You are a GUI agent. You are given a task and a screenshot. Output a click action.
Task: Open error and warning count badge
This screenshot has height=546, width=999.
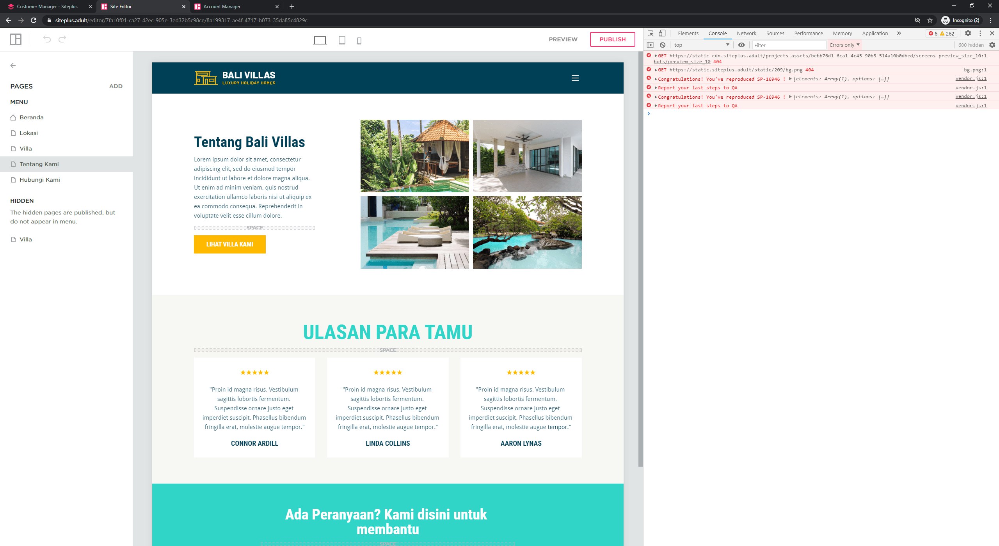941,34
